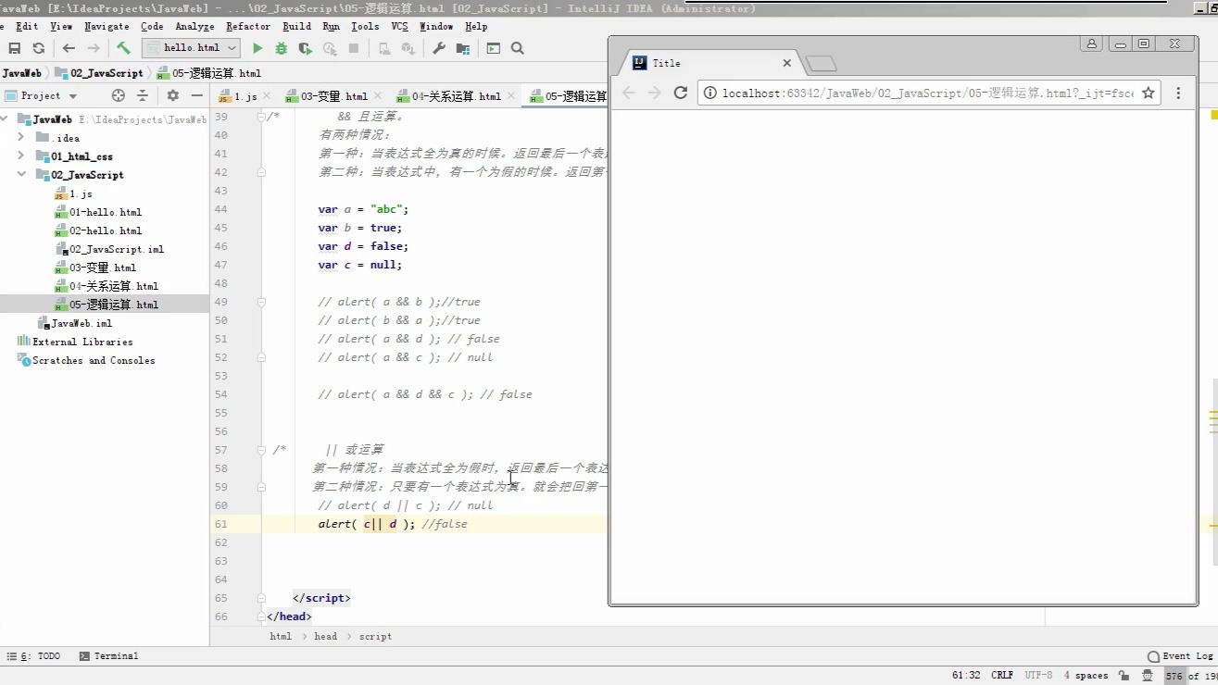Fold the script block at line 65

click(x=262, y=598)
